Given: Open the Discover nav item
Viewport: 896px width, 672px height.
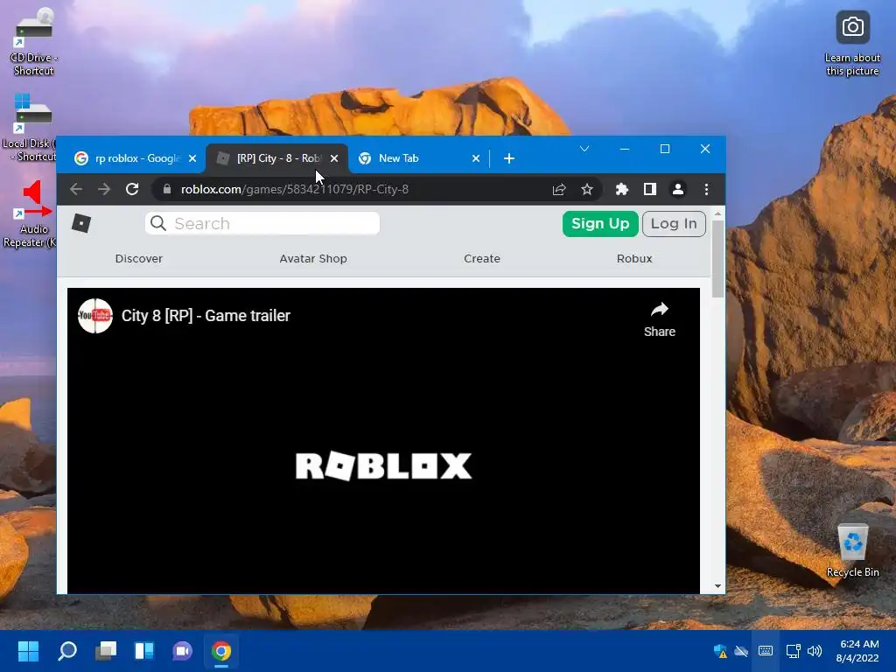Looking at the screenshot, I should 139,258.
